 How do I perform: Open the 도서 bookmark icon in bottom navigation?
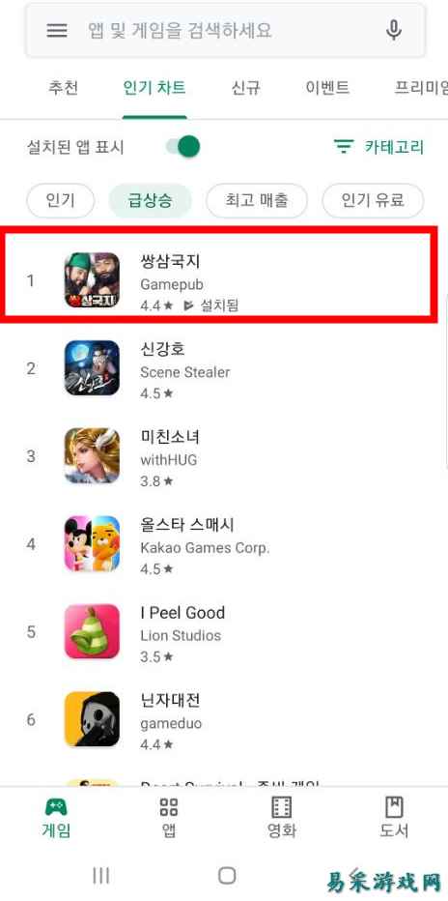click(x=394, y=807)
